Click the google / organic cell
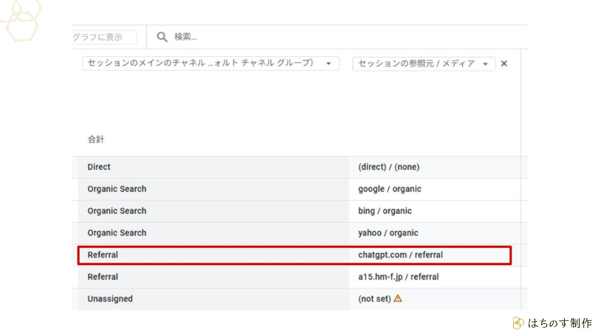 click(389, 189)
